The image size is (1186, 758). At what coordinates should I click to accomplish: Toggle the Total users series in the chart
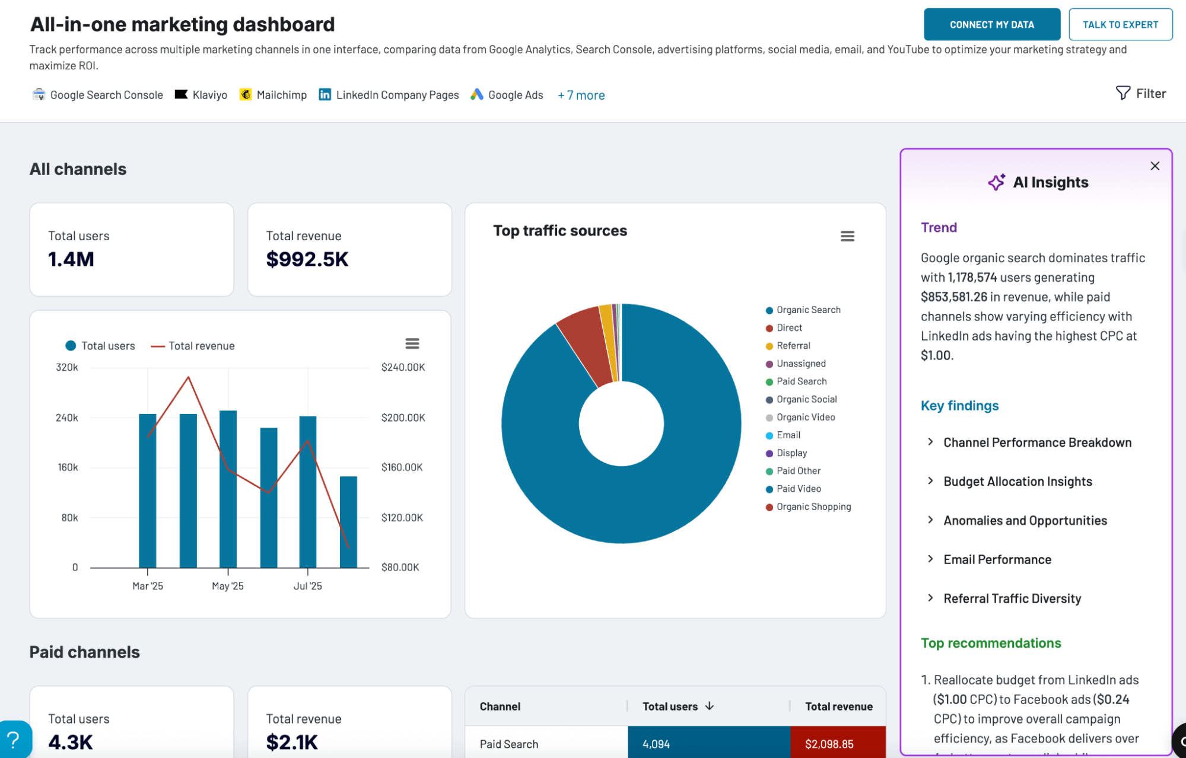pyautogui.click(x=107, y=345)
